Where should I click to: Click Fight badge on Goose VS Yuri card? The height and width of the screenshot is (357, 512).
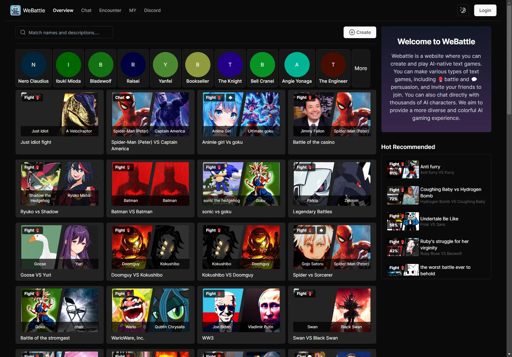pos(32,230)
